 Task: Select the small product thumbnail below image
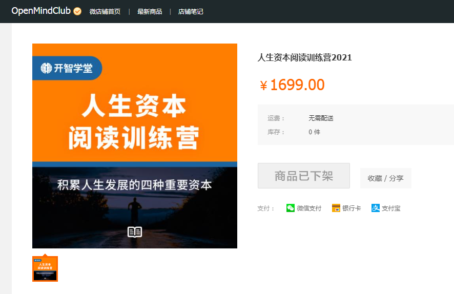[45, 269]
